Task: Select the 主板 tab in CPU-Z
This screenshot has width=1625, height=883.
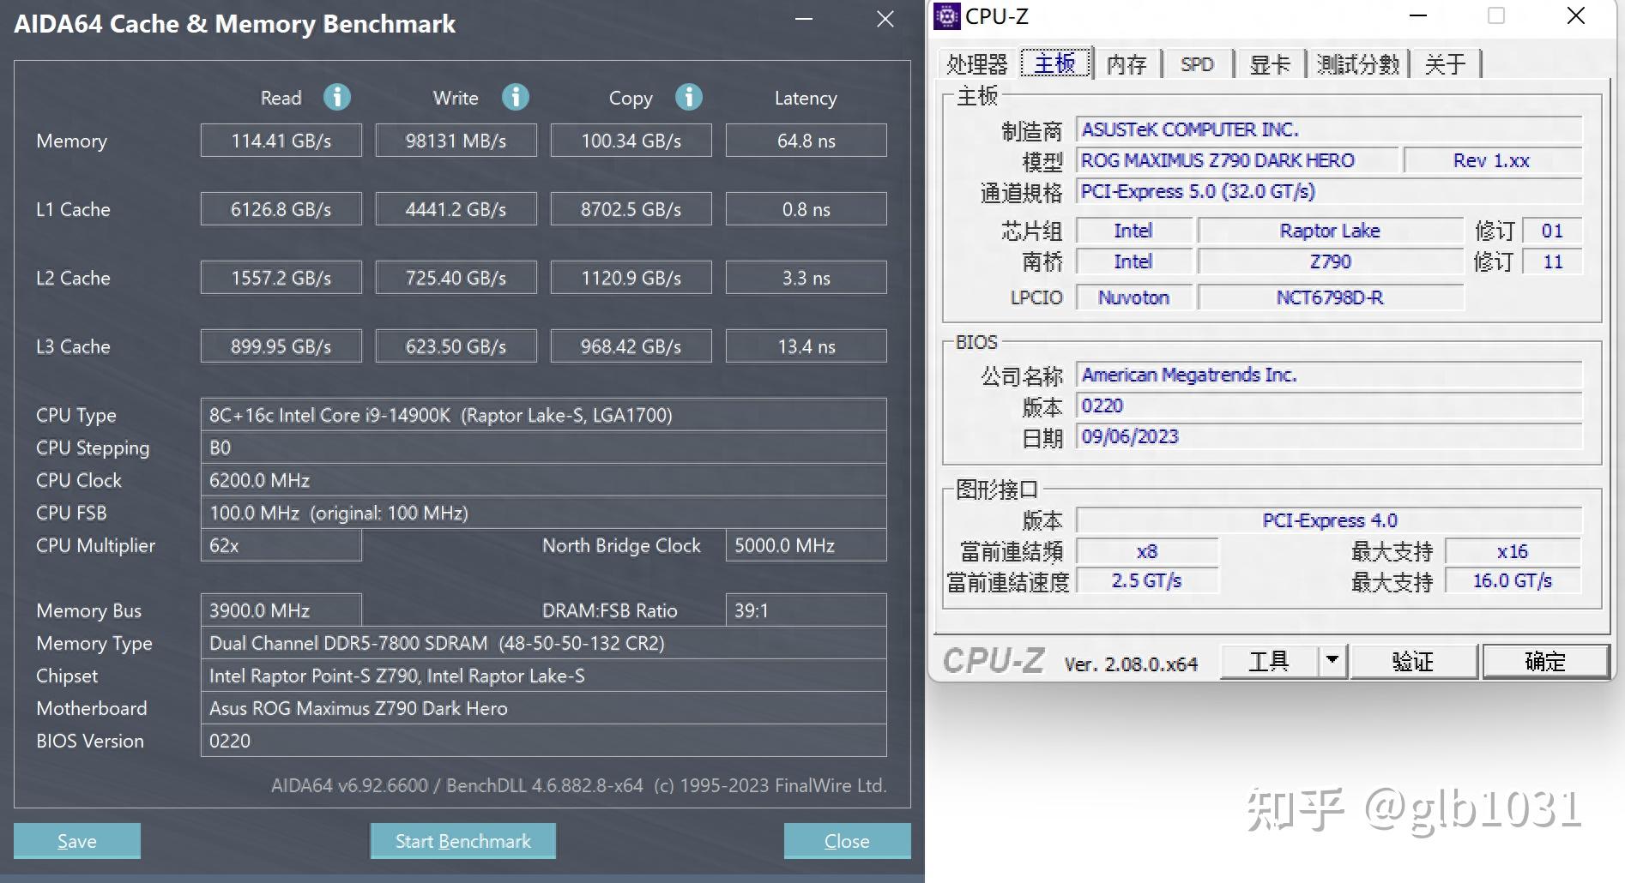Action: click(1055, 63)
